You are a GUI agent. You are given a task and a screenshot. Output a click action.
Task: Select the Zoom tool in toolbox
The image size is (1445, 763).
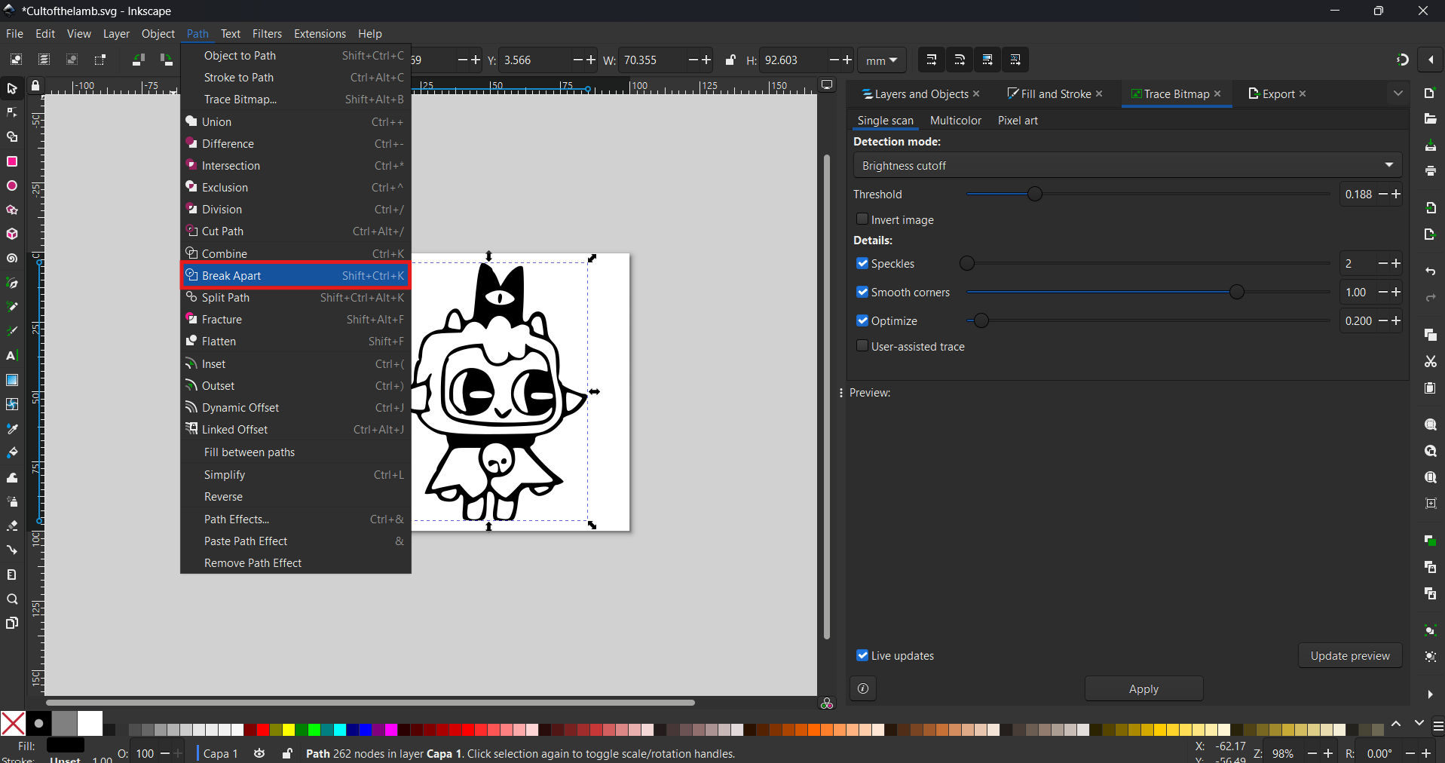(x=12, y=599)
